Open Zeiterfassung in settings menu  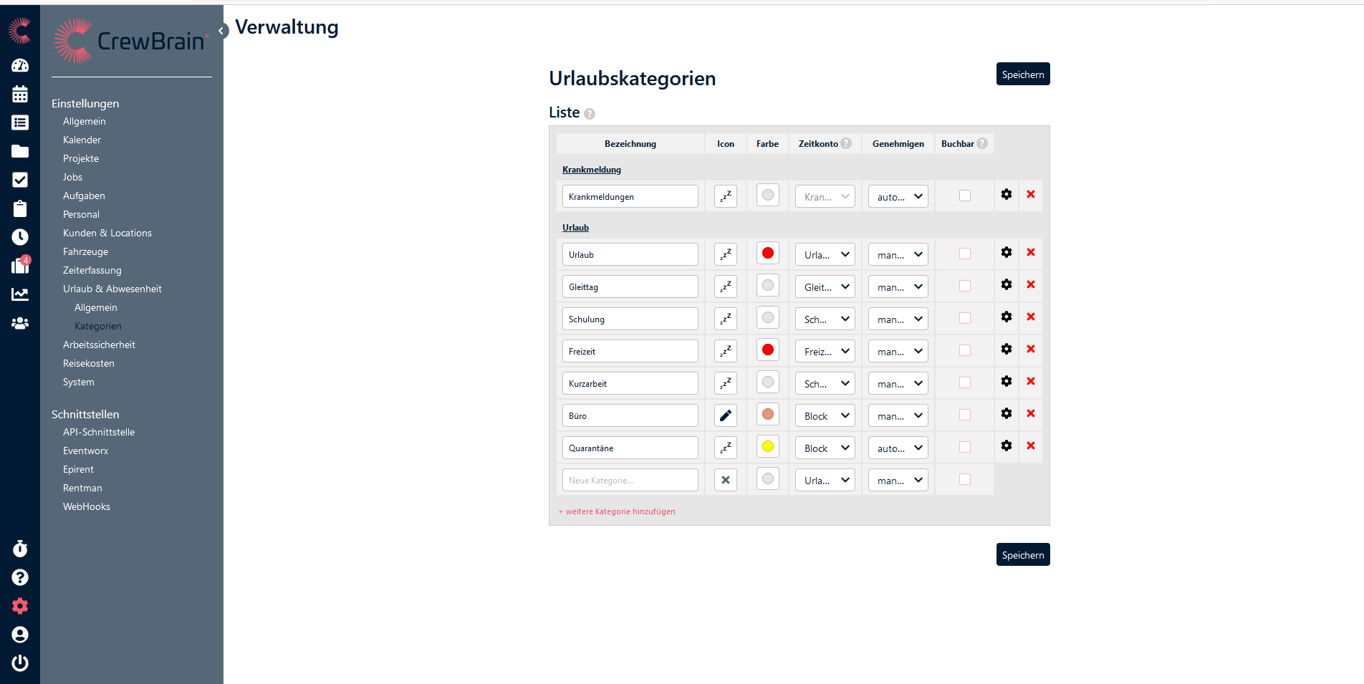pos(92,270)
